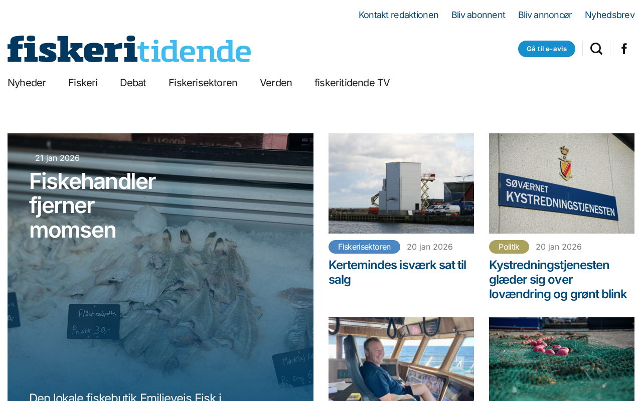Click the Politik category tag
The width and height of the screenshot is (642, 401).
coord(509,247)
